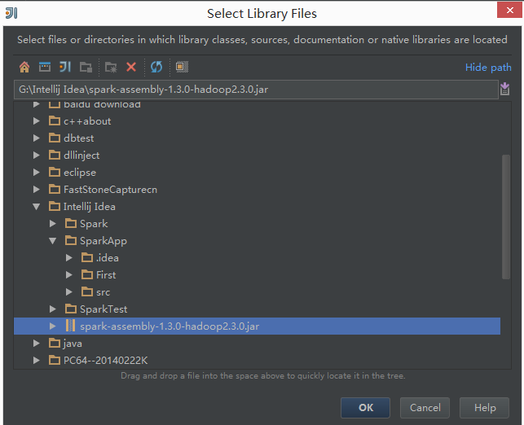Focus the path input field
This screenshot has width=524, height=425.
[x=256, y=90]
